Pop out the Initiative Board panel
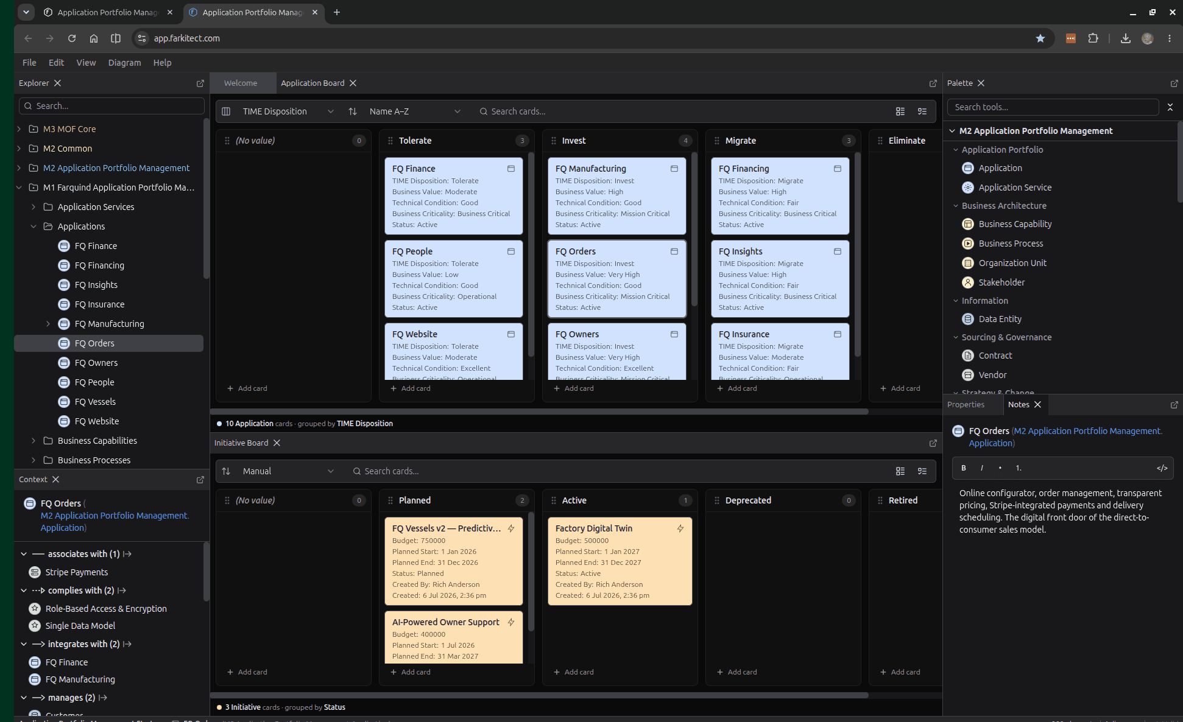 [x=933, y=443]
